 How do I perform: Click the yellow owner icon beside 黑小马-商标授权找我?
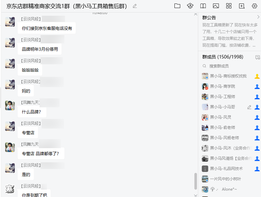tap(257, 76)
